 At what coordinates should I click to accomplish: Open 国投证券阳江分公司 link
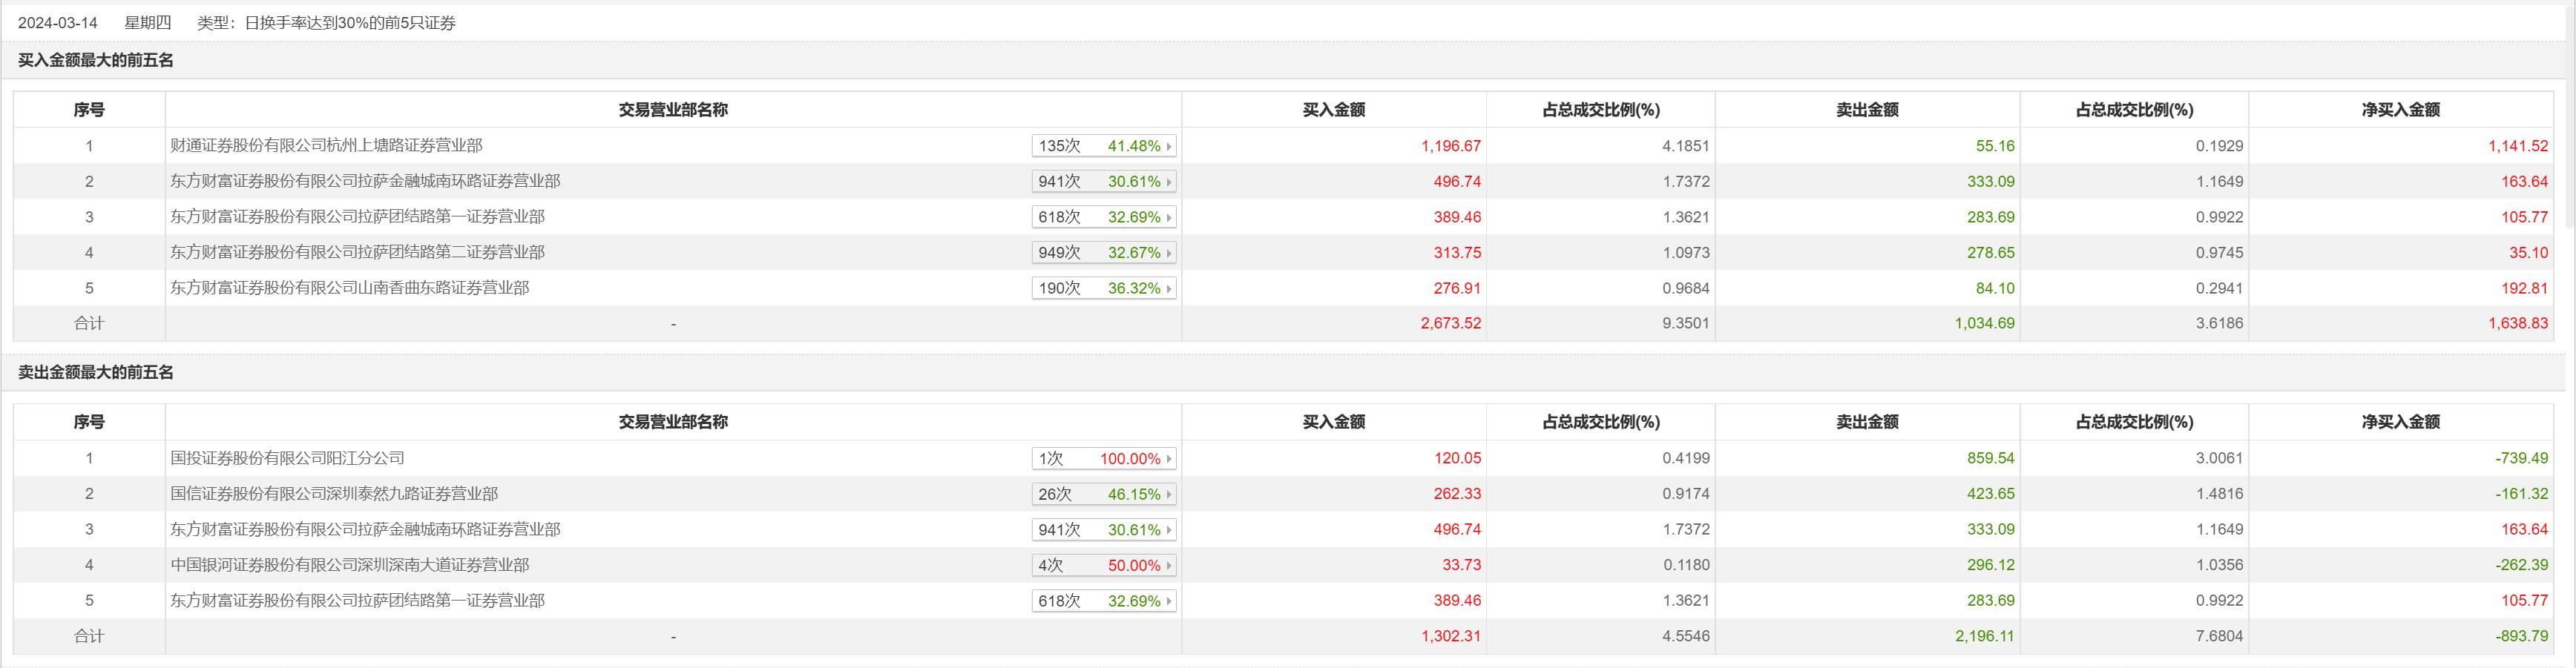287,459
